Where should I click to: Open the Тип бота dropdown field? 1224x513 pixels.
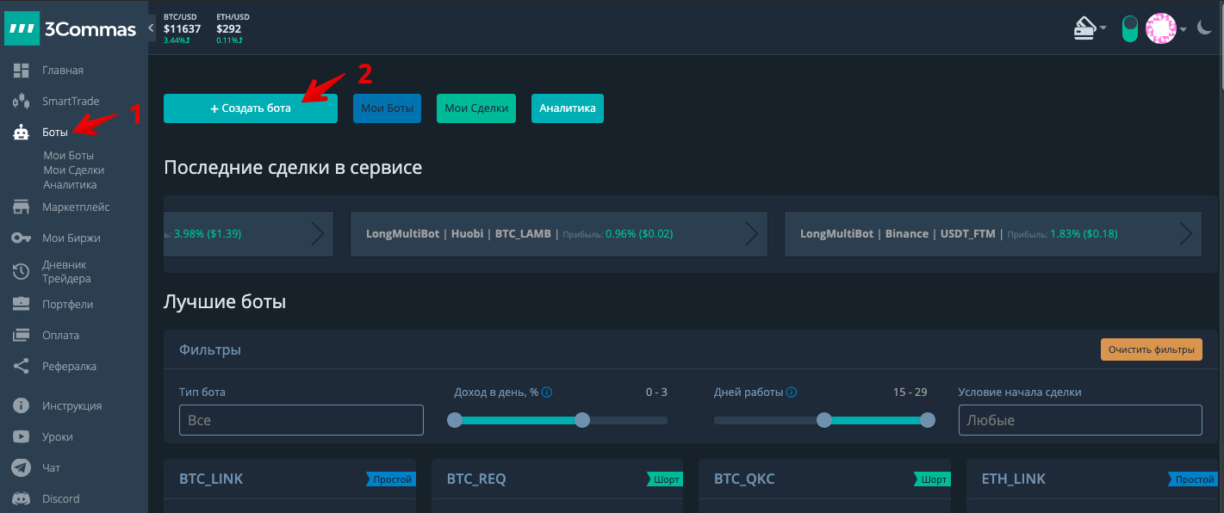point(301,420)
